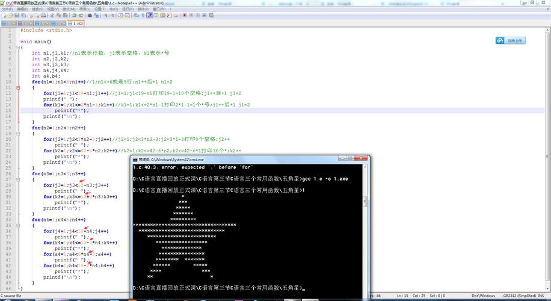
Task: Click the editor vertical scrollbar up arrow
Action: point(547,31)
